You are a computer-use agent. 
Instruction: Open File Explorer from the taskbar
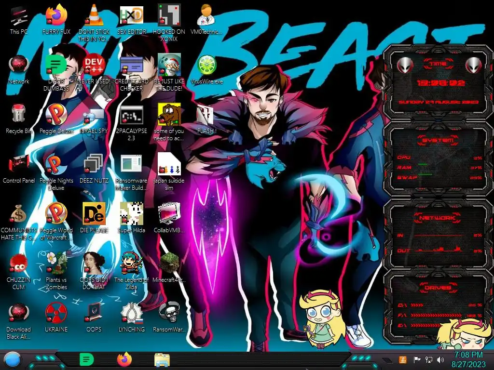click(162, 360)
